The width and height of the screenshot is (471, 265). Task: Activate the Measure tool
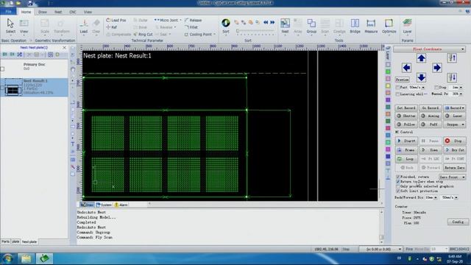coord(371,26)
